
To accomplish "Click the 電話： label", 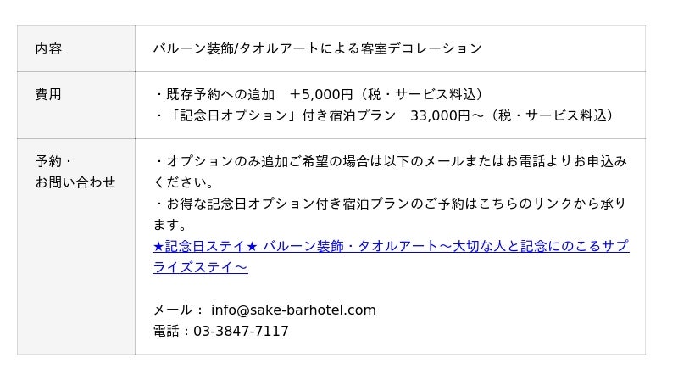I will pos(172,331).
